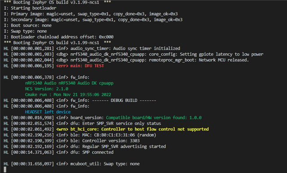This screenshot has height=173, width=287.
Task: Click the Secondary image log line
Action: (x=93, y=20)
